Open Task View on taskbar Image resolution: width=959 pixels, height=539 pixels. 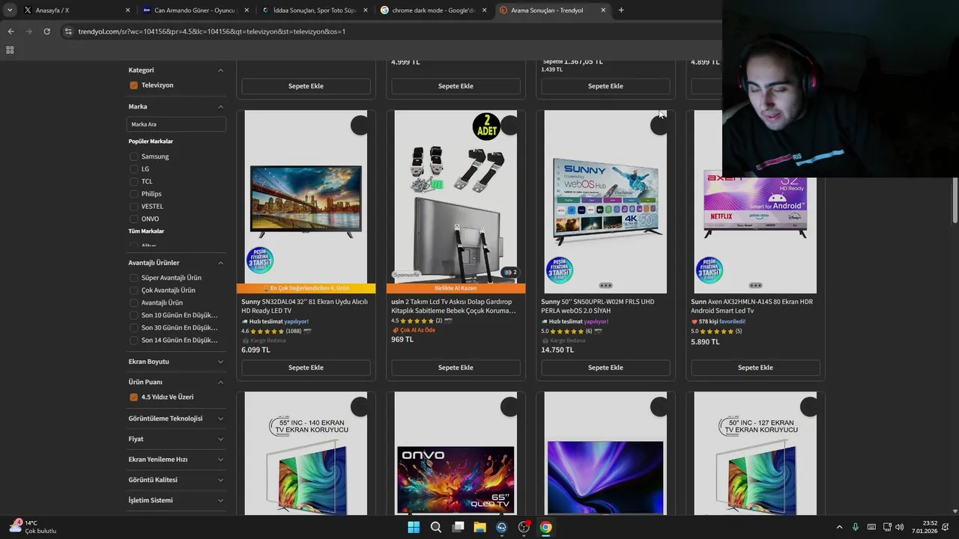click(x=458, y=527)
